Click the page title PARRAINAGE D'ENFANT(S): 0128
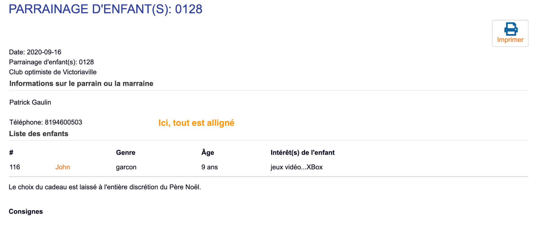The image size is (536, 231). click(106, 9)
